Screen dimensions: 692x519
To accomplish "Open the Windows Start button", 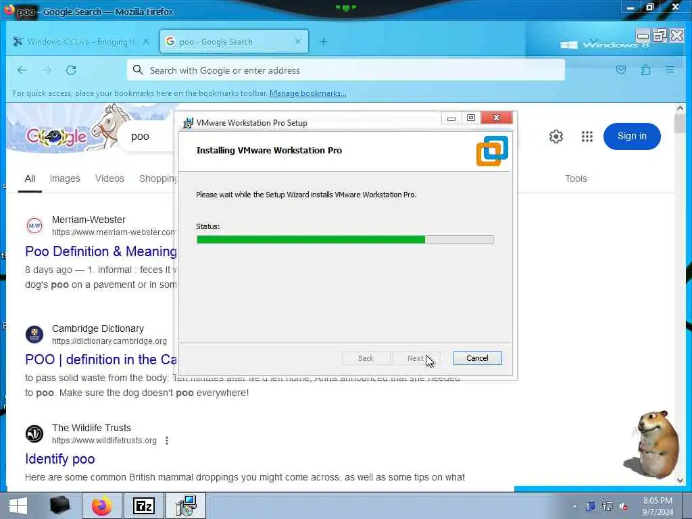I will point(18,505).
